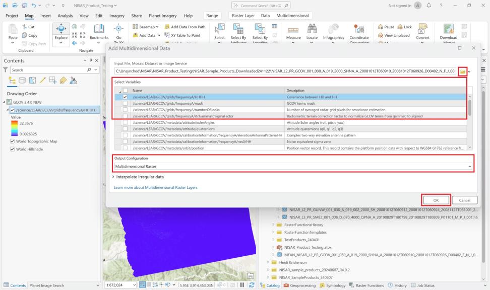Open the Measure tool
The image size is (490, 290).
(x=293, y=32)
